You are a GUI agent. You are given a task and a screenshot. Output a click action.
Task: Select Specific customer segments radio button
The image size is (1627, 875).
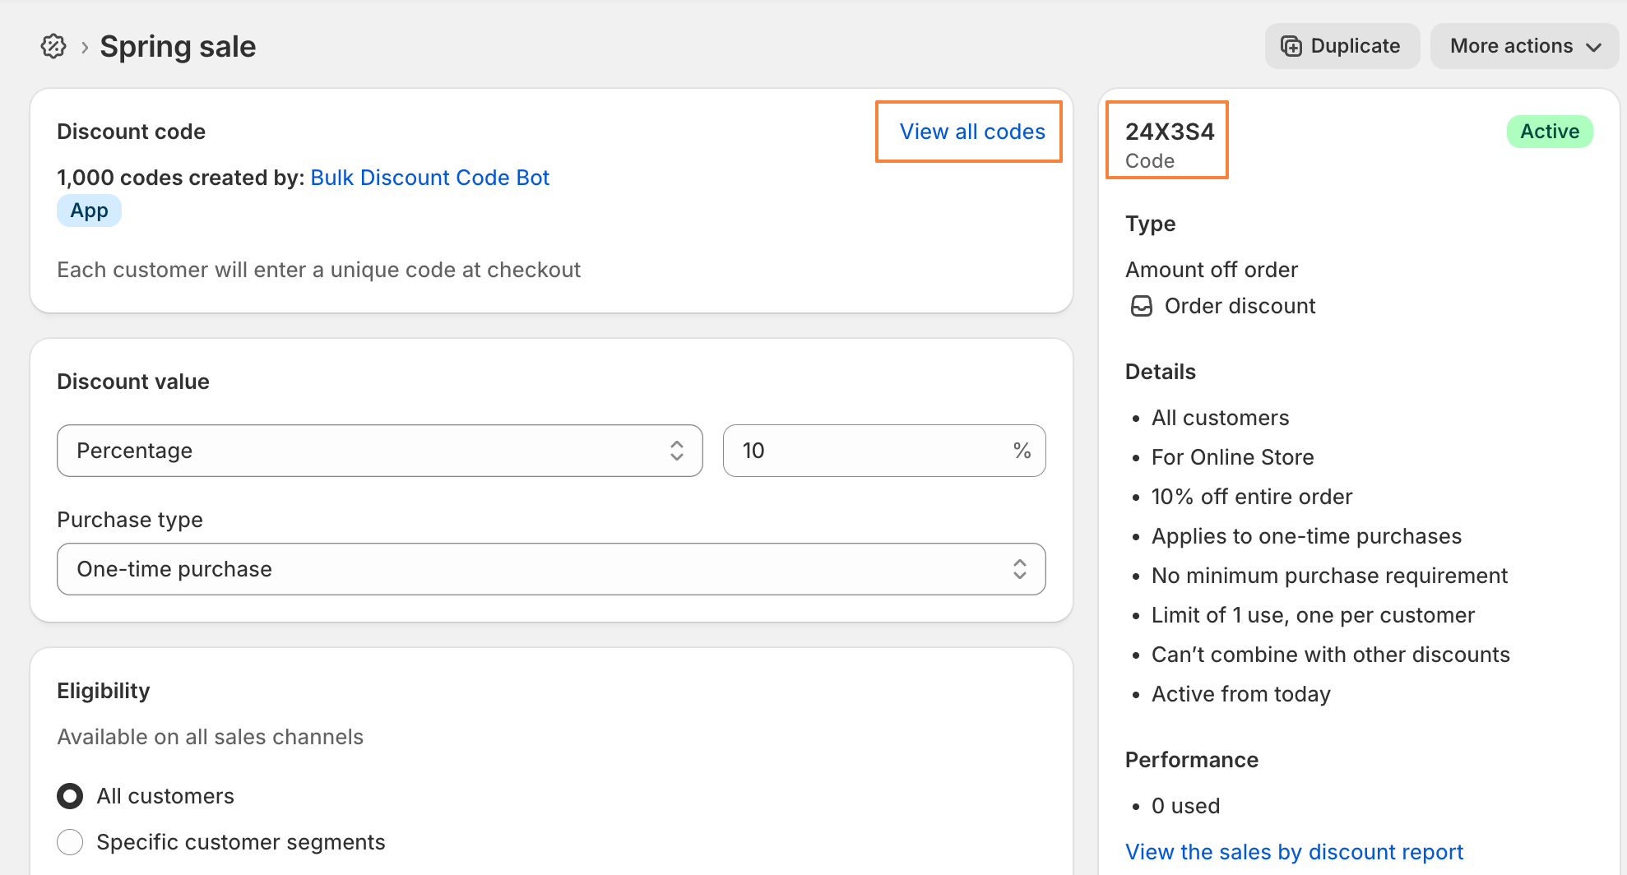click(70, 842)
